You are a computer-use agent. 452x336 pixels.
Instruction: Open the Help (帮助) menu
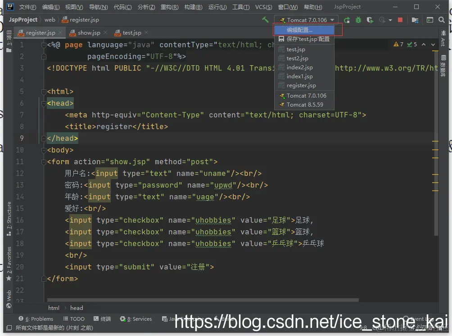click(x=313, y=7)
